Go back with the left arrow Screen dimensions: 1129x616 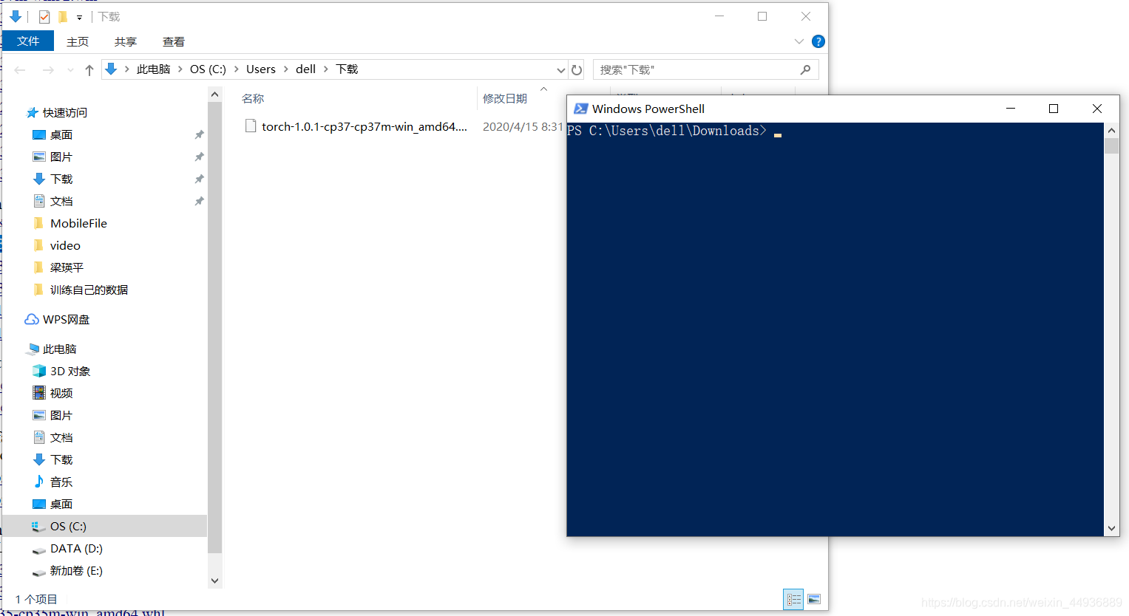(20, 69)
